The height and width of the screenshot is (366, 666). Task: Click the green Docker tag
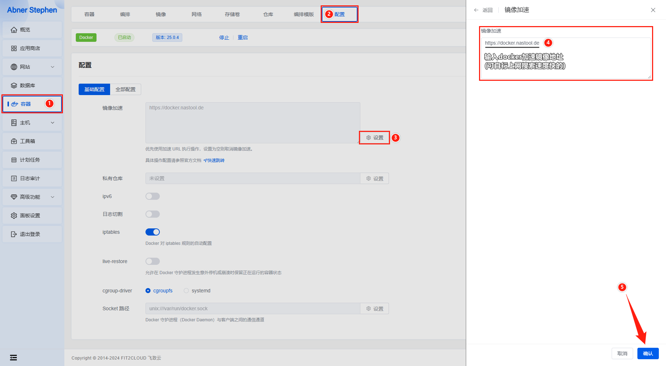tap(86, 38)
